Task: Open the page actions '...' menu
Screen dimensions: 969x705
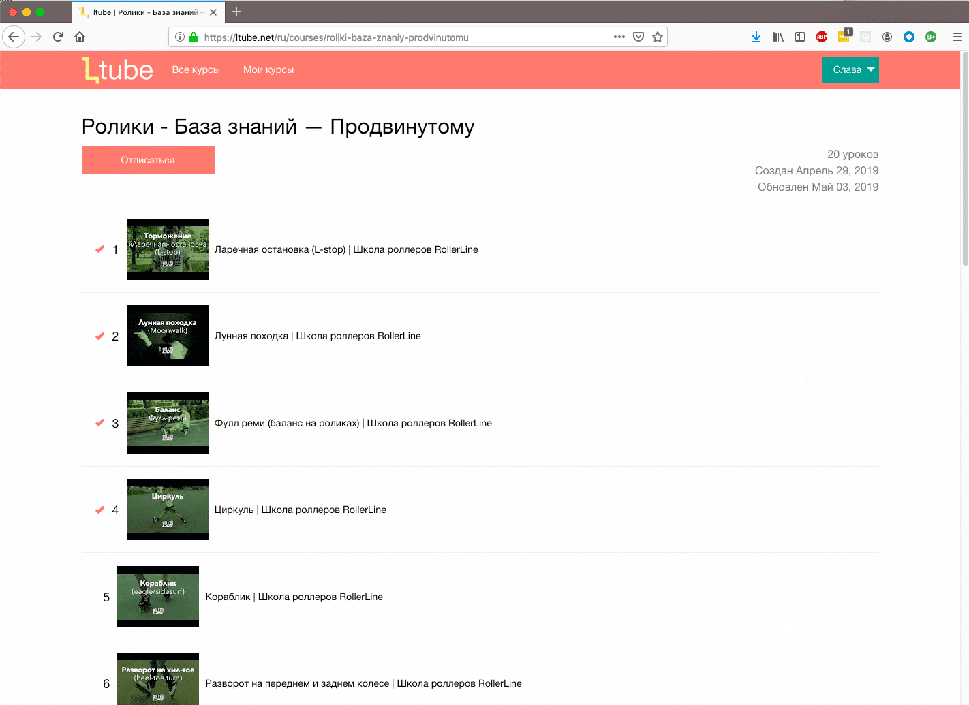Action: [x=619, y=37]
